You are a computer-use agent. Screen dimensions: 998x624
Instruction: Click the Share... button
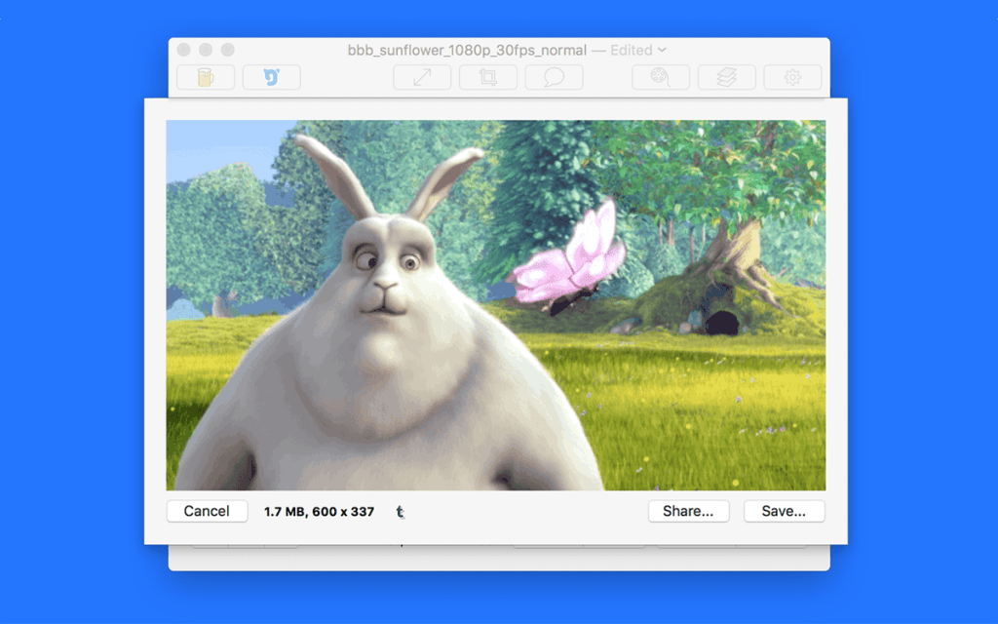(x=689, y=511)
